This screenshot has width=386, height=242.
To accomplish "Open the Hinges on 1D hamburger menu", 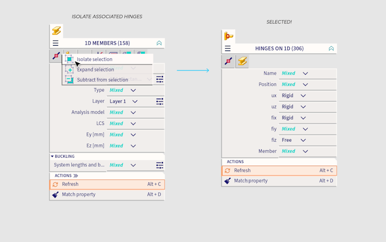I will click(x=227, y=48).
